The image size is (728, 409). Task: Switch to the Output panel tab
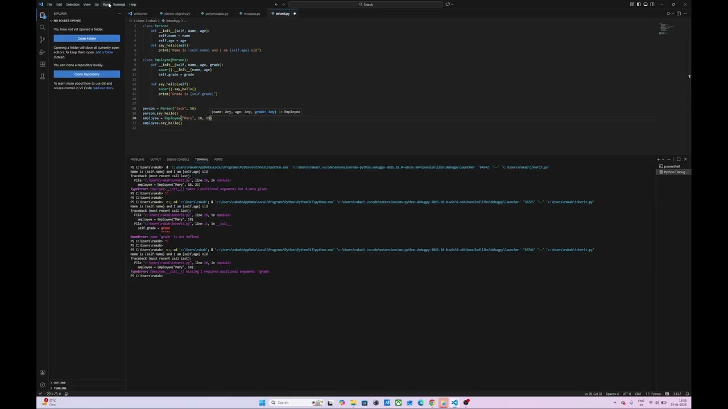point(155,160)
